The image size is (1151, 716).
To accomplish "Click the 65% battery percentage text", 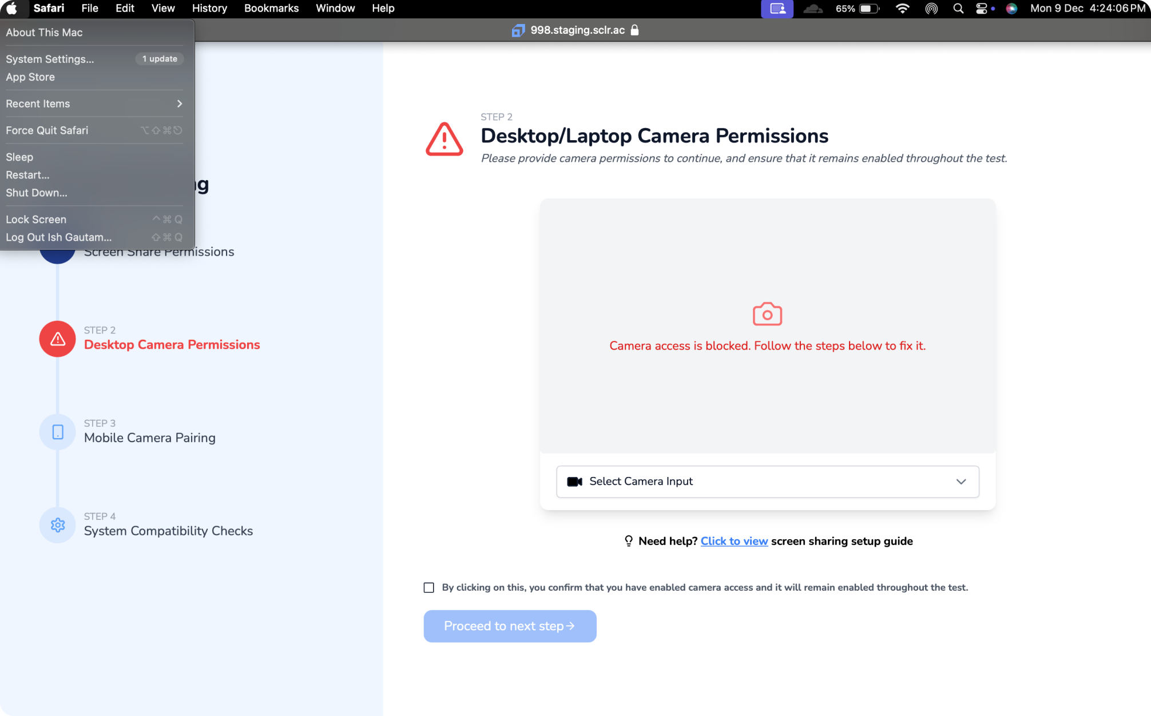I will click(845, 9).
